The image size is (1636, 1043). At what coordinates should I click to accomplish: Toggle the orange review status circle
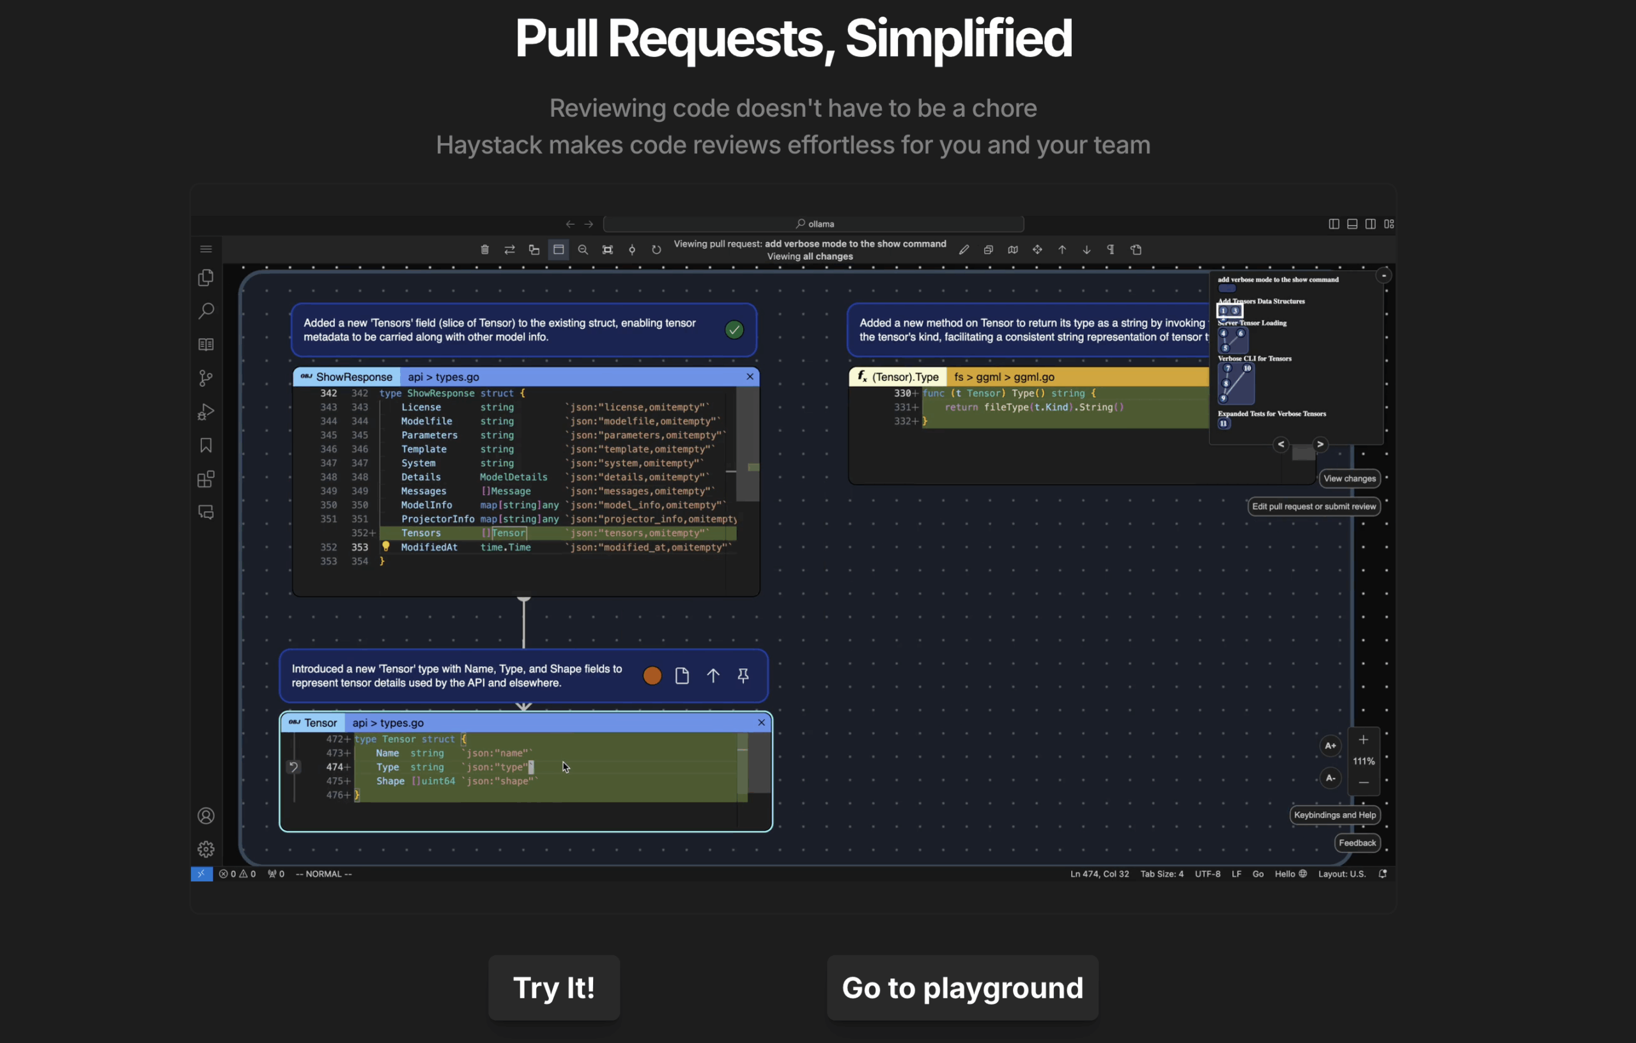click(652, 676)
